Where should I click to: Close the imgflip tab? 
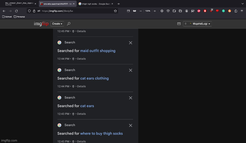point(74,4)
